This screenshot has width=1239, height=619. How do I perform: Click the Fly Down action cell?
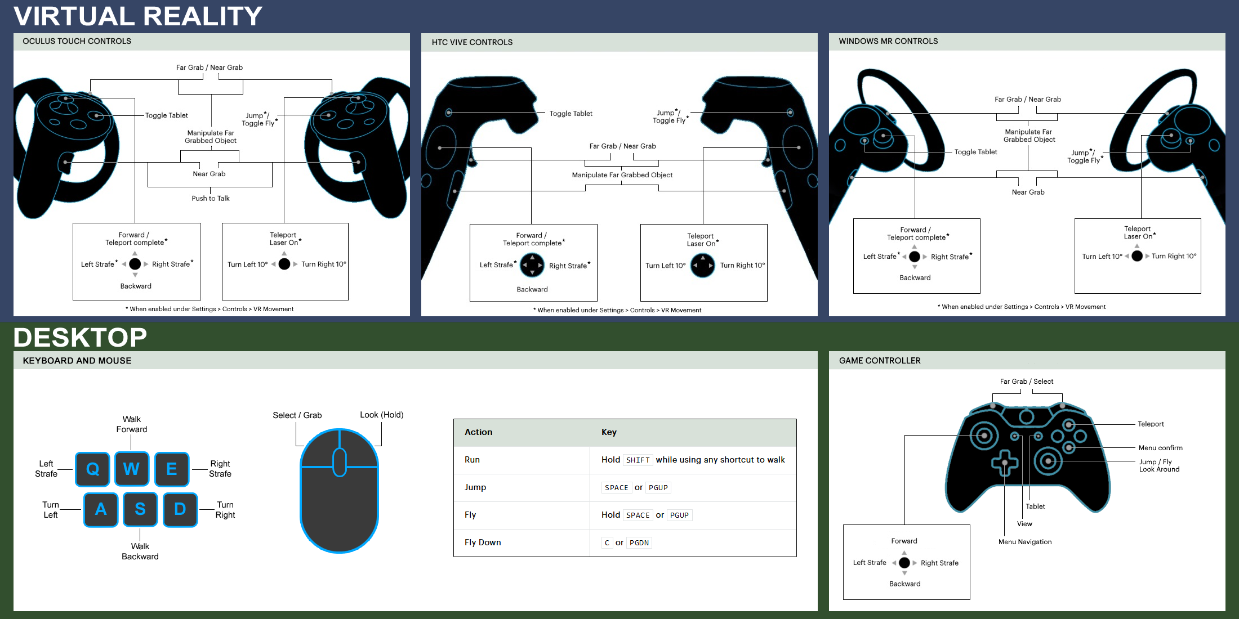[x=522, y=542]
